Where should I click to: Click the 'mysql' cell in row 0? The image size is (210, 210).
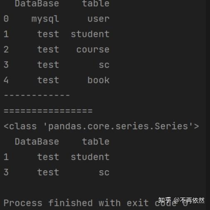click(x=45, y=19)
